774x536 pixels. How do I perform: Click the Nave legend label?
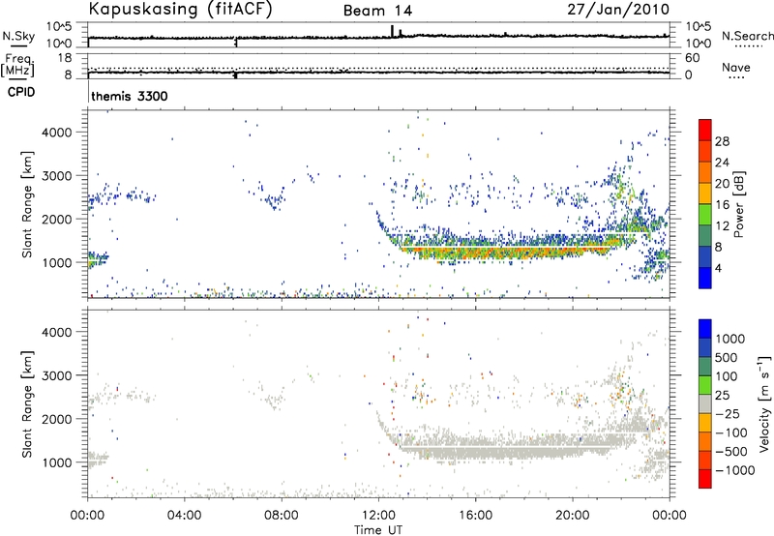pos(736,68)
